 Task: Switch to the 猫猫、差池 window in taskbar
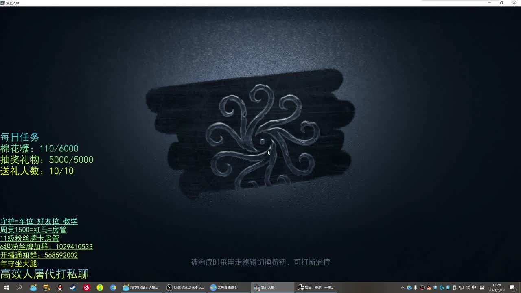pos(316,288)
